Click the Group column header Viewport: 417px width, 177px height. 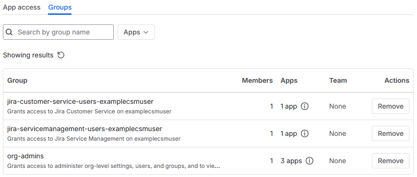pos(17,80)
